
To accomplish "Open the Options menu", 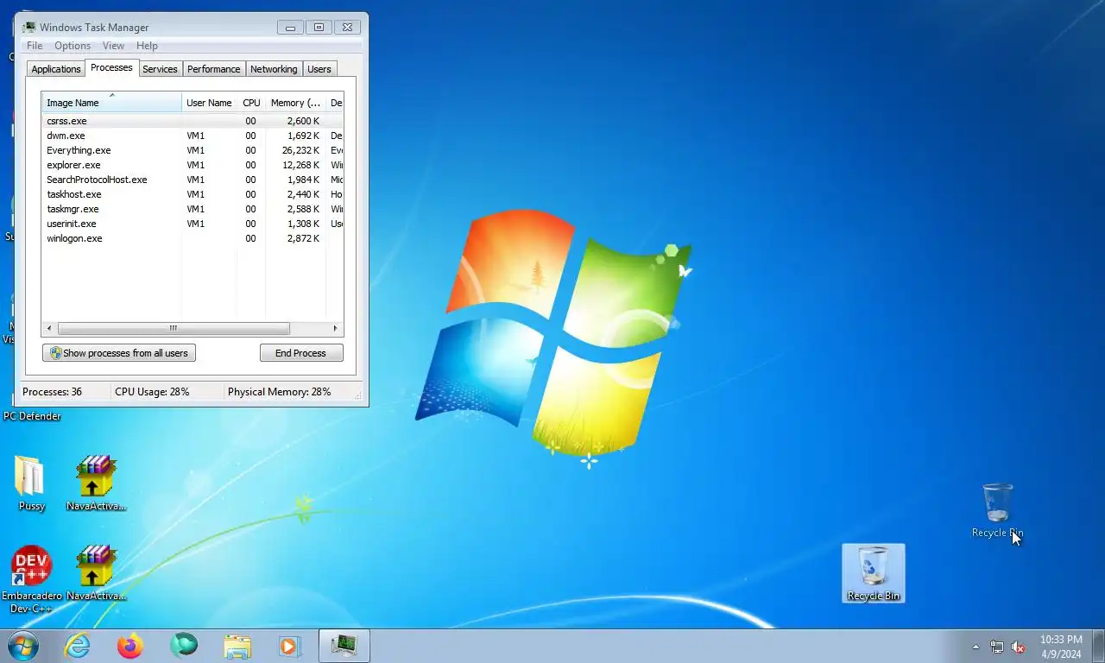I will coord(73,46).
